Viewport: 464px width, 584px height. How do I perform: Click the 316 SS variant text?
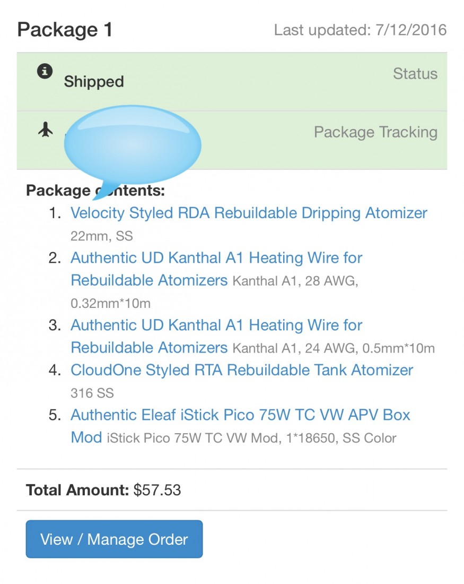pyautogui.click(x=92, y=393)
